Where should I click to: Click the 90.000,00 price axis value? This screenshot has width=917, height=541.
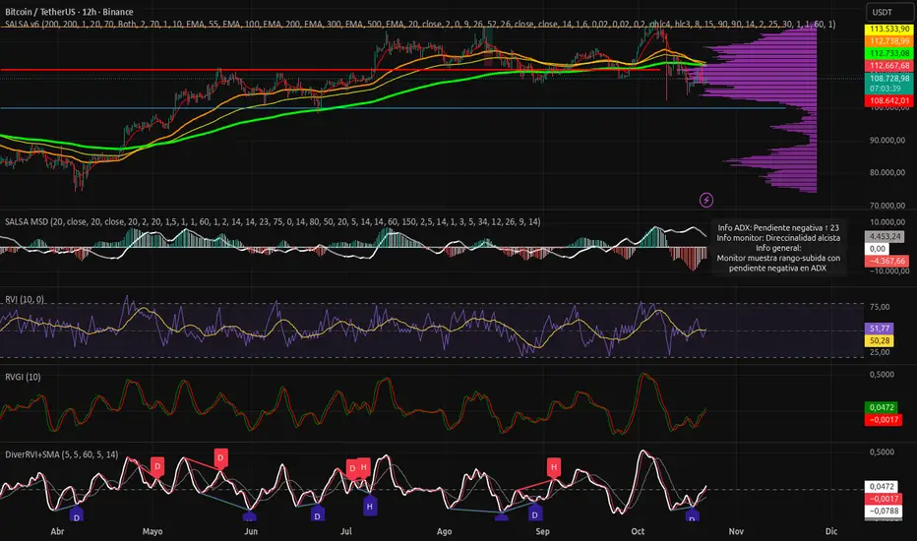(x=888, y=141)
